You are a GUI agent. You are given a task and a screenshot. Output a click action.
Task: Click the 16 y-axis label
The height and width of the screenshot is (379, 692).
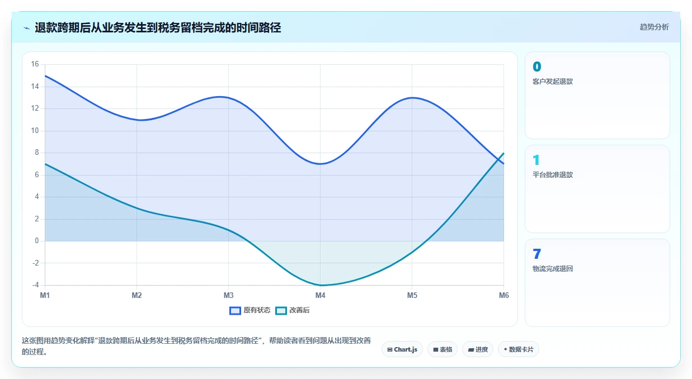pyautogui.click(x=35, y=64)
